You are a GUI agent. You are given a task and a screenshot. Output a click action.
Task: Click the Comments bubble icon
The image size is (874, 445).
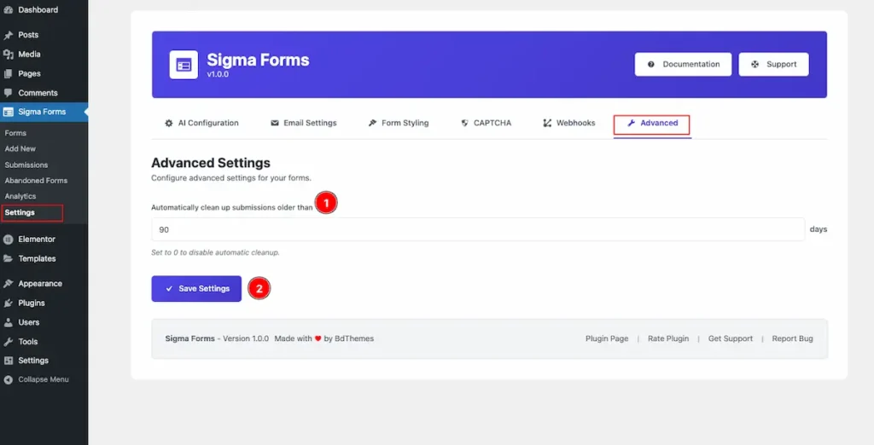click(x=9, y=93)
